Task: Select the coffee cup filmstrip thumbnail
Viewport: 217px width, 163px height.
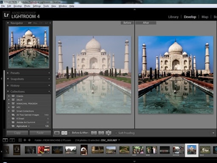Action: click(x=84, y=150)
